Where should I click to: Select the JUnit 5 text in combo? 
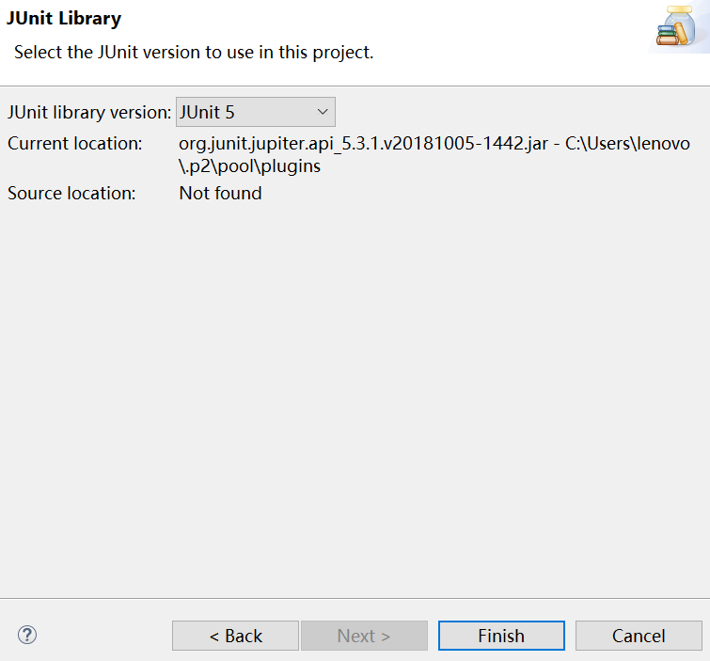[x=207, y=112]
